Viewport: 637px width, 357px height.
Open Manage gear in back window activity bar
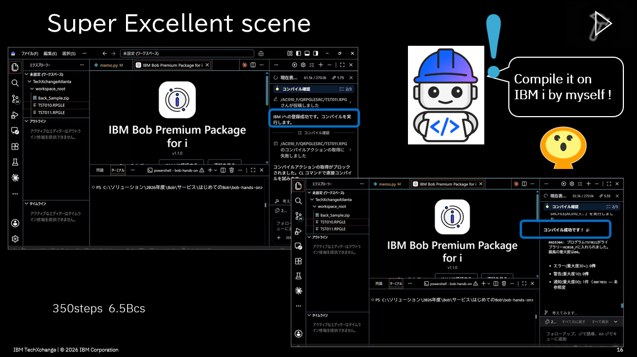(x=15, y=239)
